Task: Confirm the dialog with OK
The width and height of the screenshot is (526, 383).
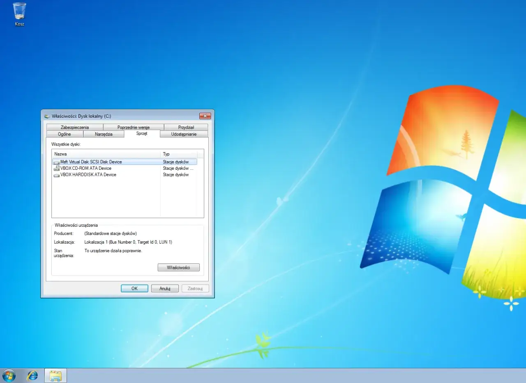Action: pyautogui.click(x=134, y=288)
